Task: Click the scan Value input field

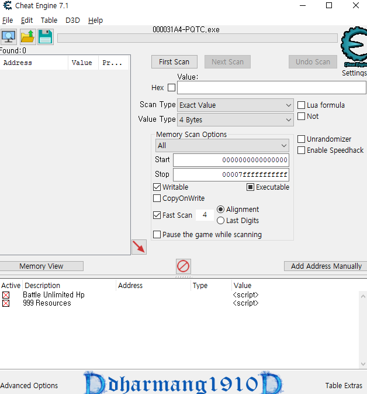Action: (271, 88)
